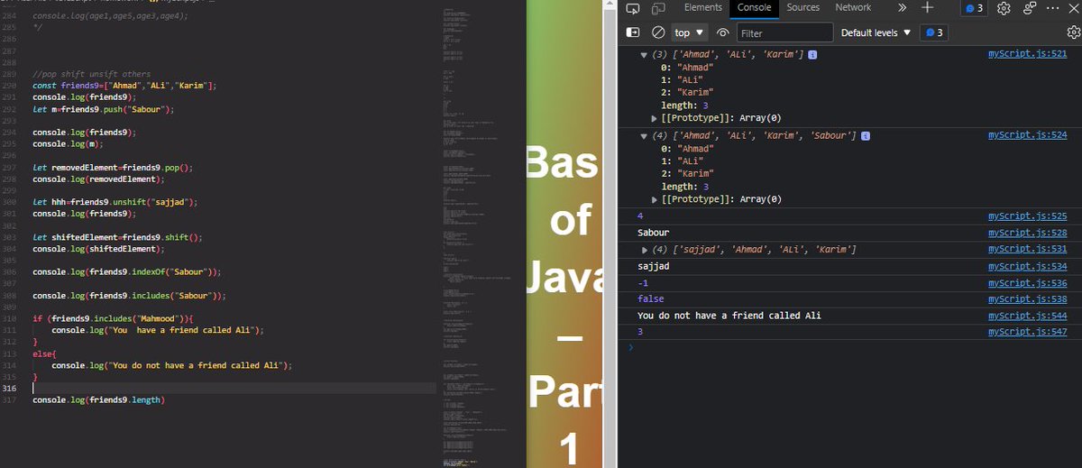The image size is (1082, 468).
Task: Click the const friends9 declaration line
Action: tap(124, 86)
